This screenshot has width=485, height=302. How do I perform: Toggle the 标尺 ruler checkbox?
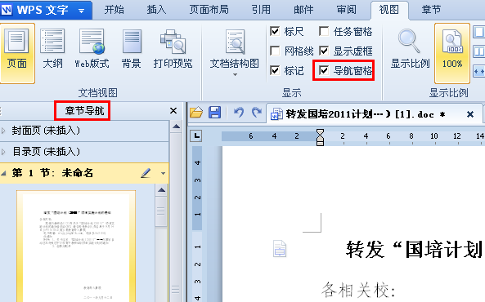click(275, 31)
